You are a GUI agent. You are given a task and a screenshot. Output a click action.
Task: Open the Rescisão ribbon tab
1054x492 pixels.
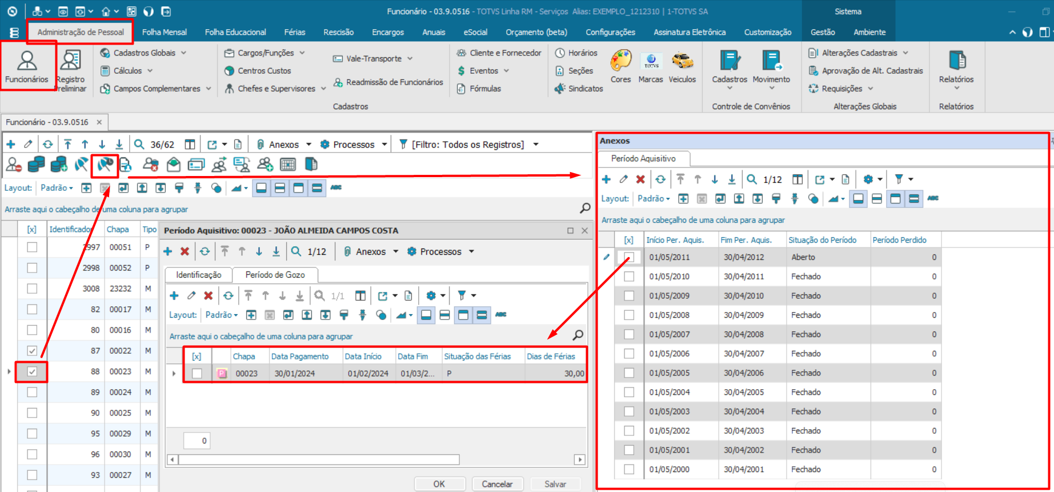(339, 32)
